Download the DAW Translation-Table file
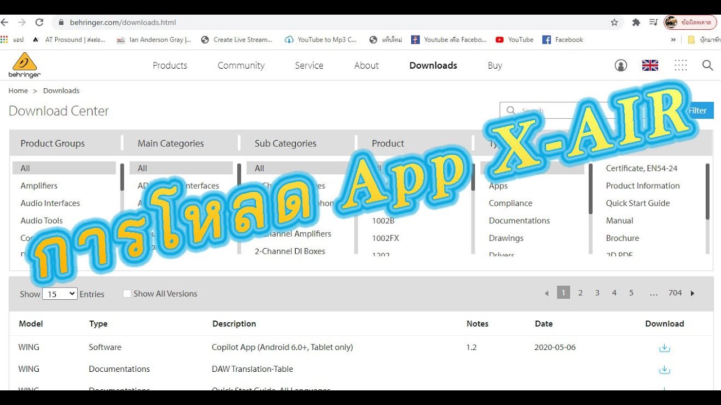Screen dimensions: 721x405 click(x=665, y=370)
